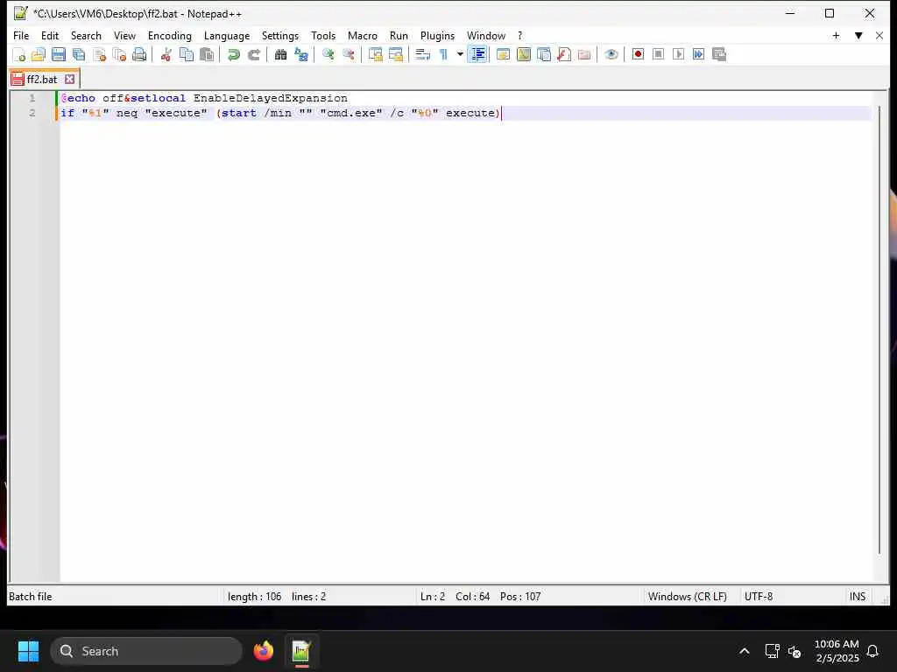897x672 pixels.
Task: Select the ff2.bat document tab
Action: pos(43,79)
